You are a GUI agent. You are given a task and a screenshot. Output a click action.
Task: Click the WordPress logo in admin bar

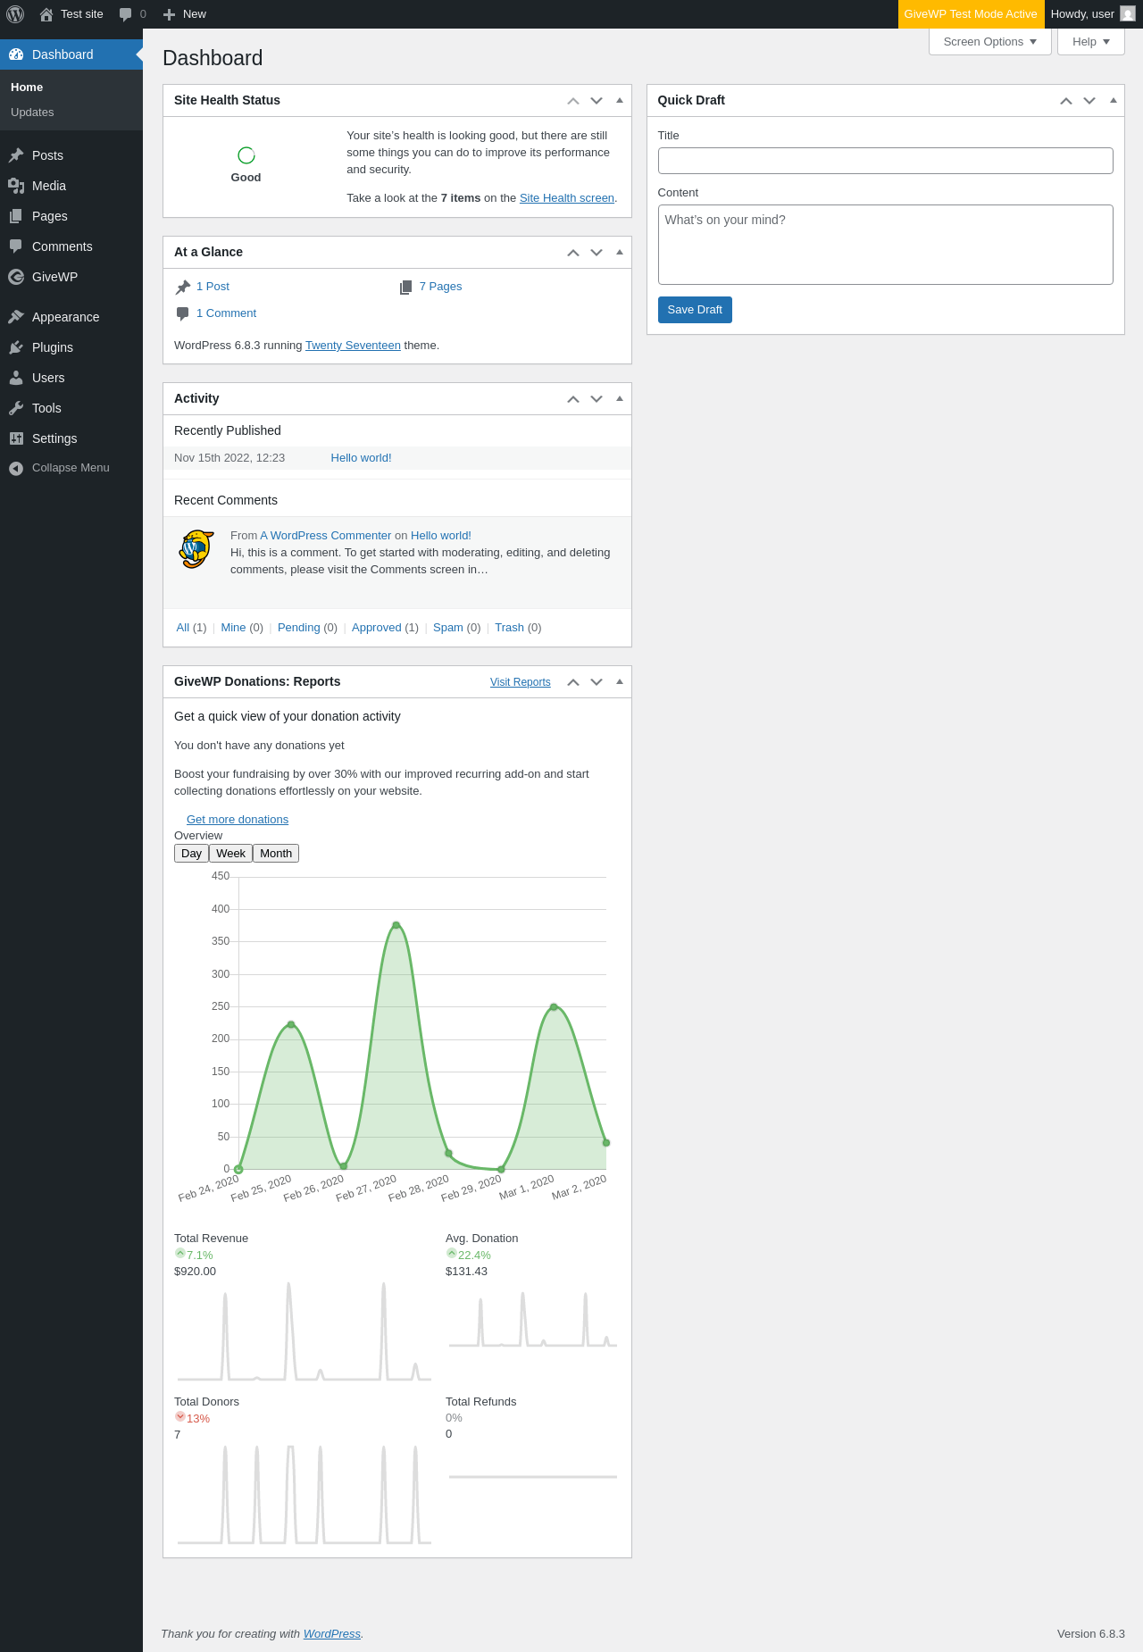click(15, 14)
